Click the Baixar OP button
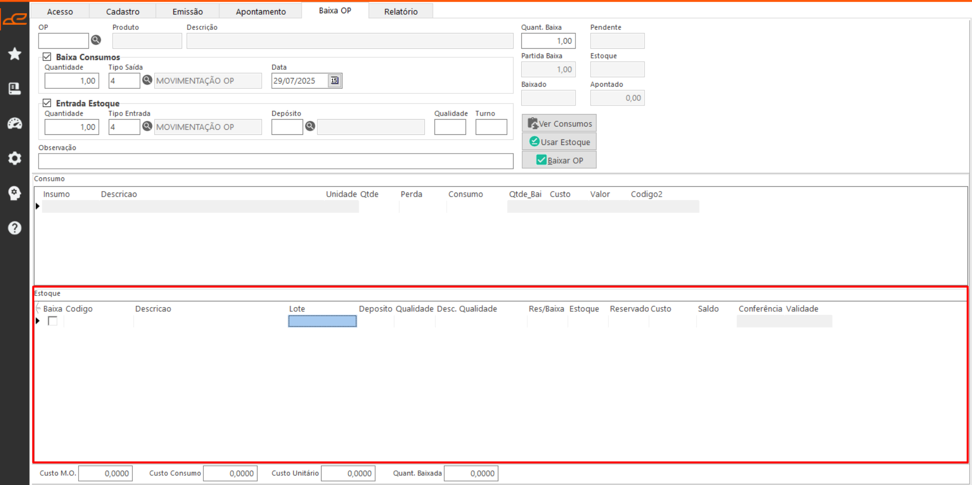 tap(559, 160)
